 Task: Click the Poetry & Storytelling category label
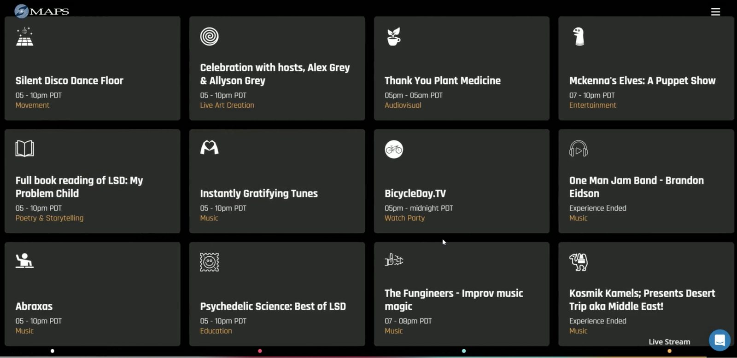pyautogui.click(x=49, y=218)
